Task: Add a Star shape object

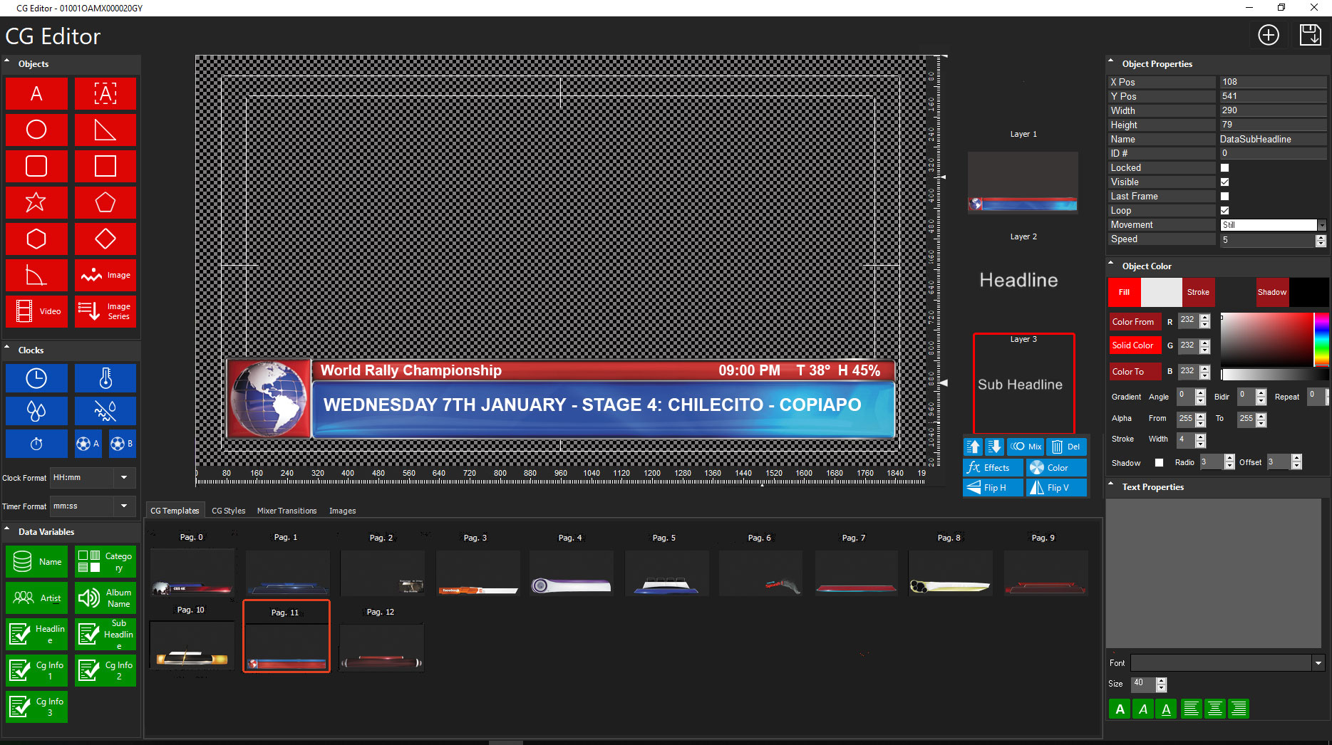Action: pos(36,202)
